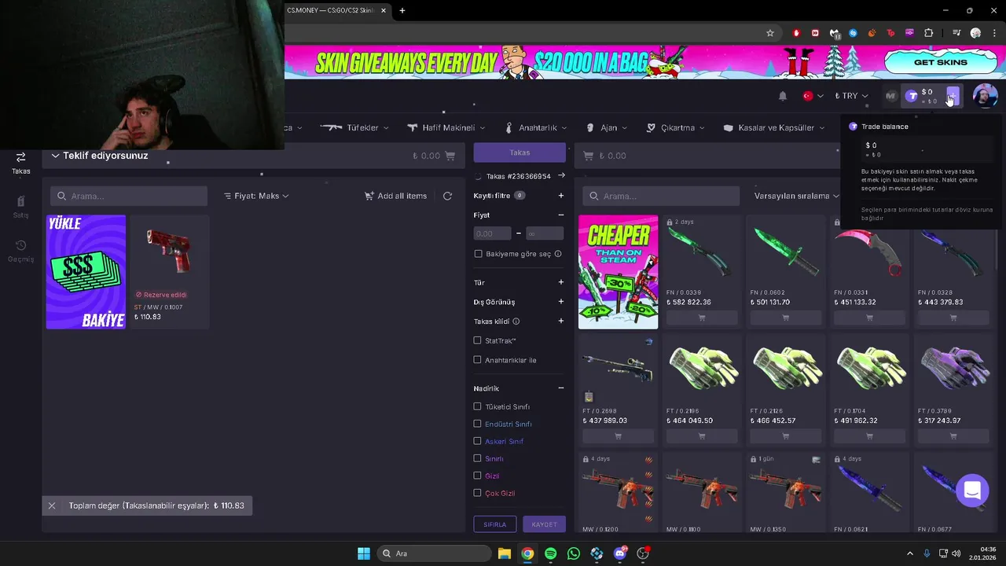The height and width of the screenshot is (566, 1006).
Task: Open the Turkish flag language dropdown
Action: tap(813, 96)
